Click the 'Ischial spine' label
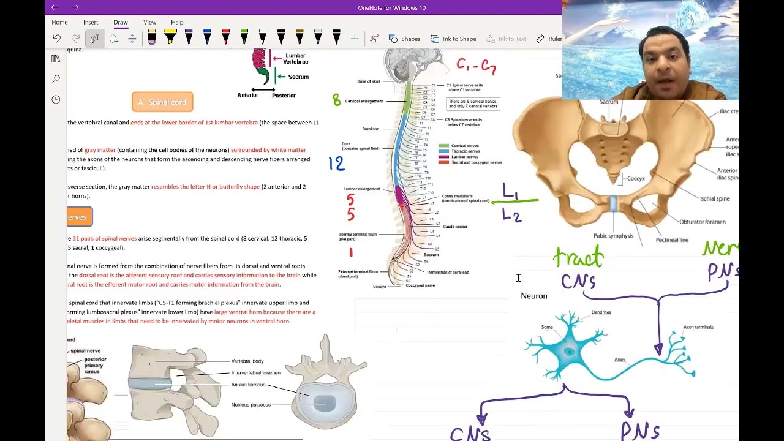Screen dimensions: 784x441 [x=715, y=198]
